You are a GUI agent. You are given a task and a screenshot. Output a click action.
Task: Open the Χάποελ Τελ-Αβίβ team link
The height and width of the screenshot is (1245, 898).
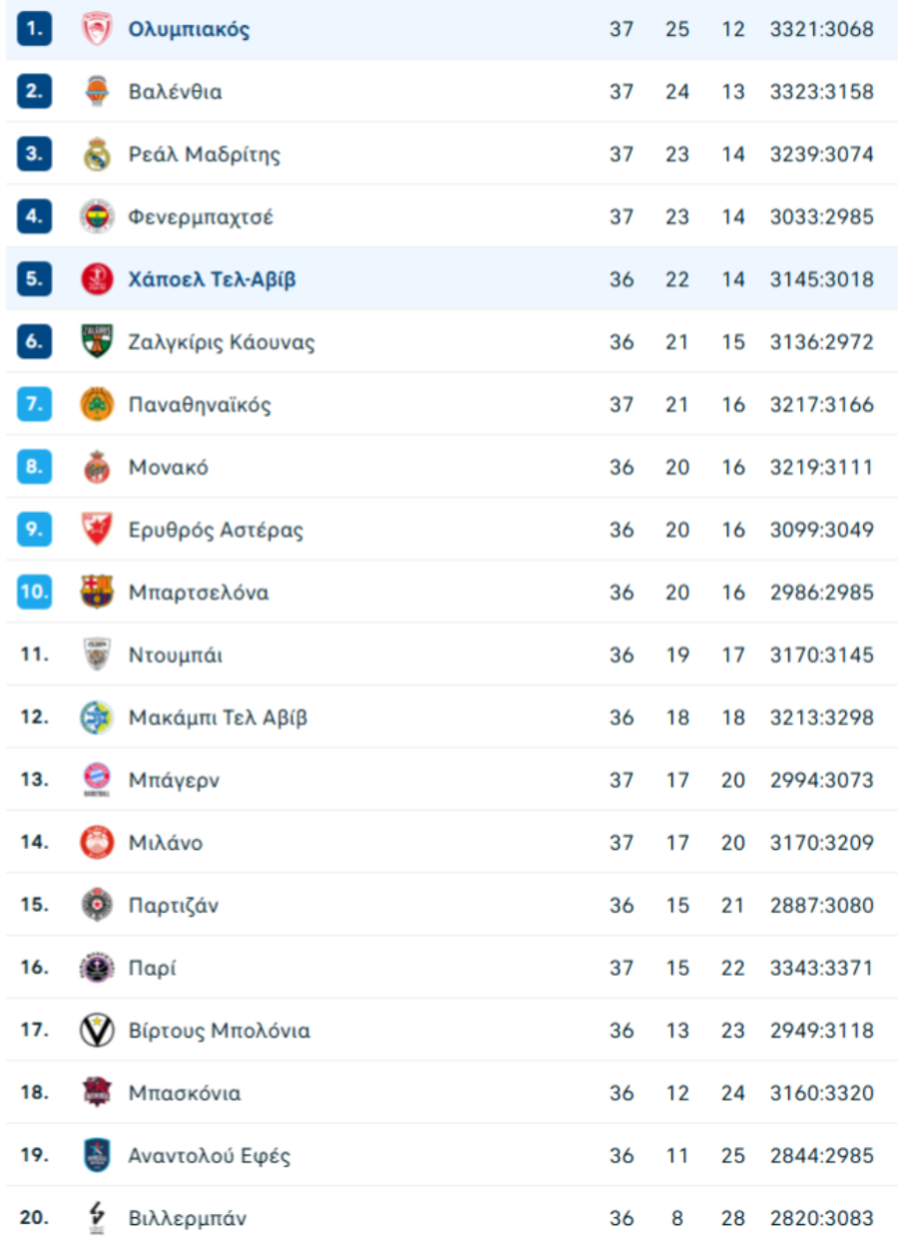[x=212, y=279]
